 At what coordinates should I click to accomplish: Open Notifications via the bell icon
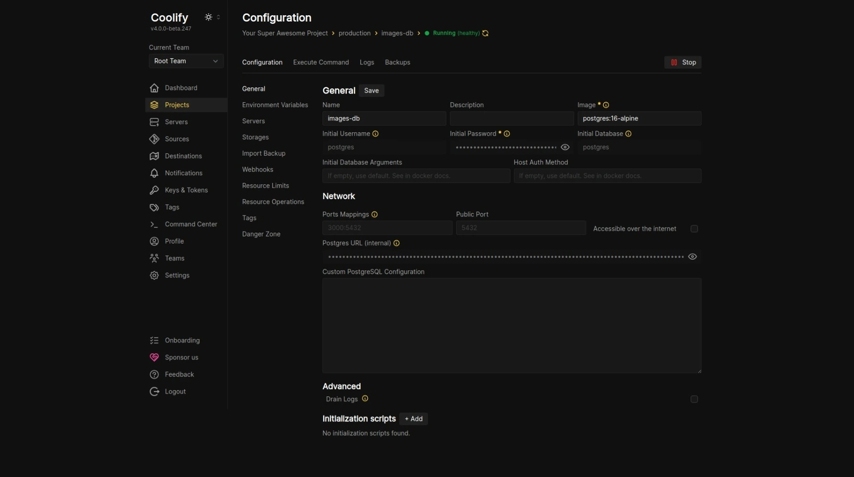154,173
